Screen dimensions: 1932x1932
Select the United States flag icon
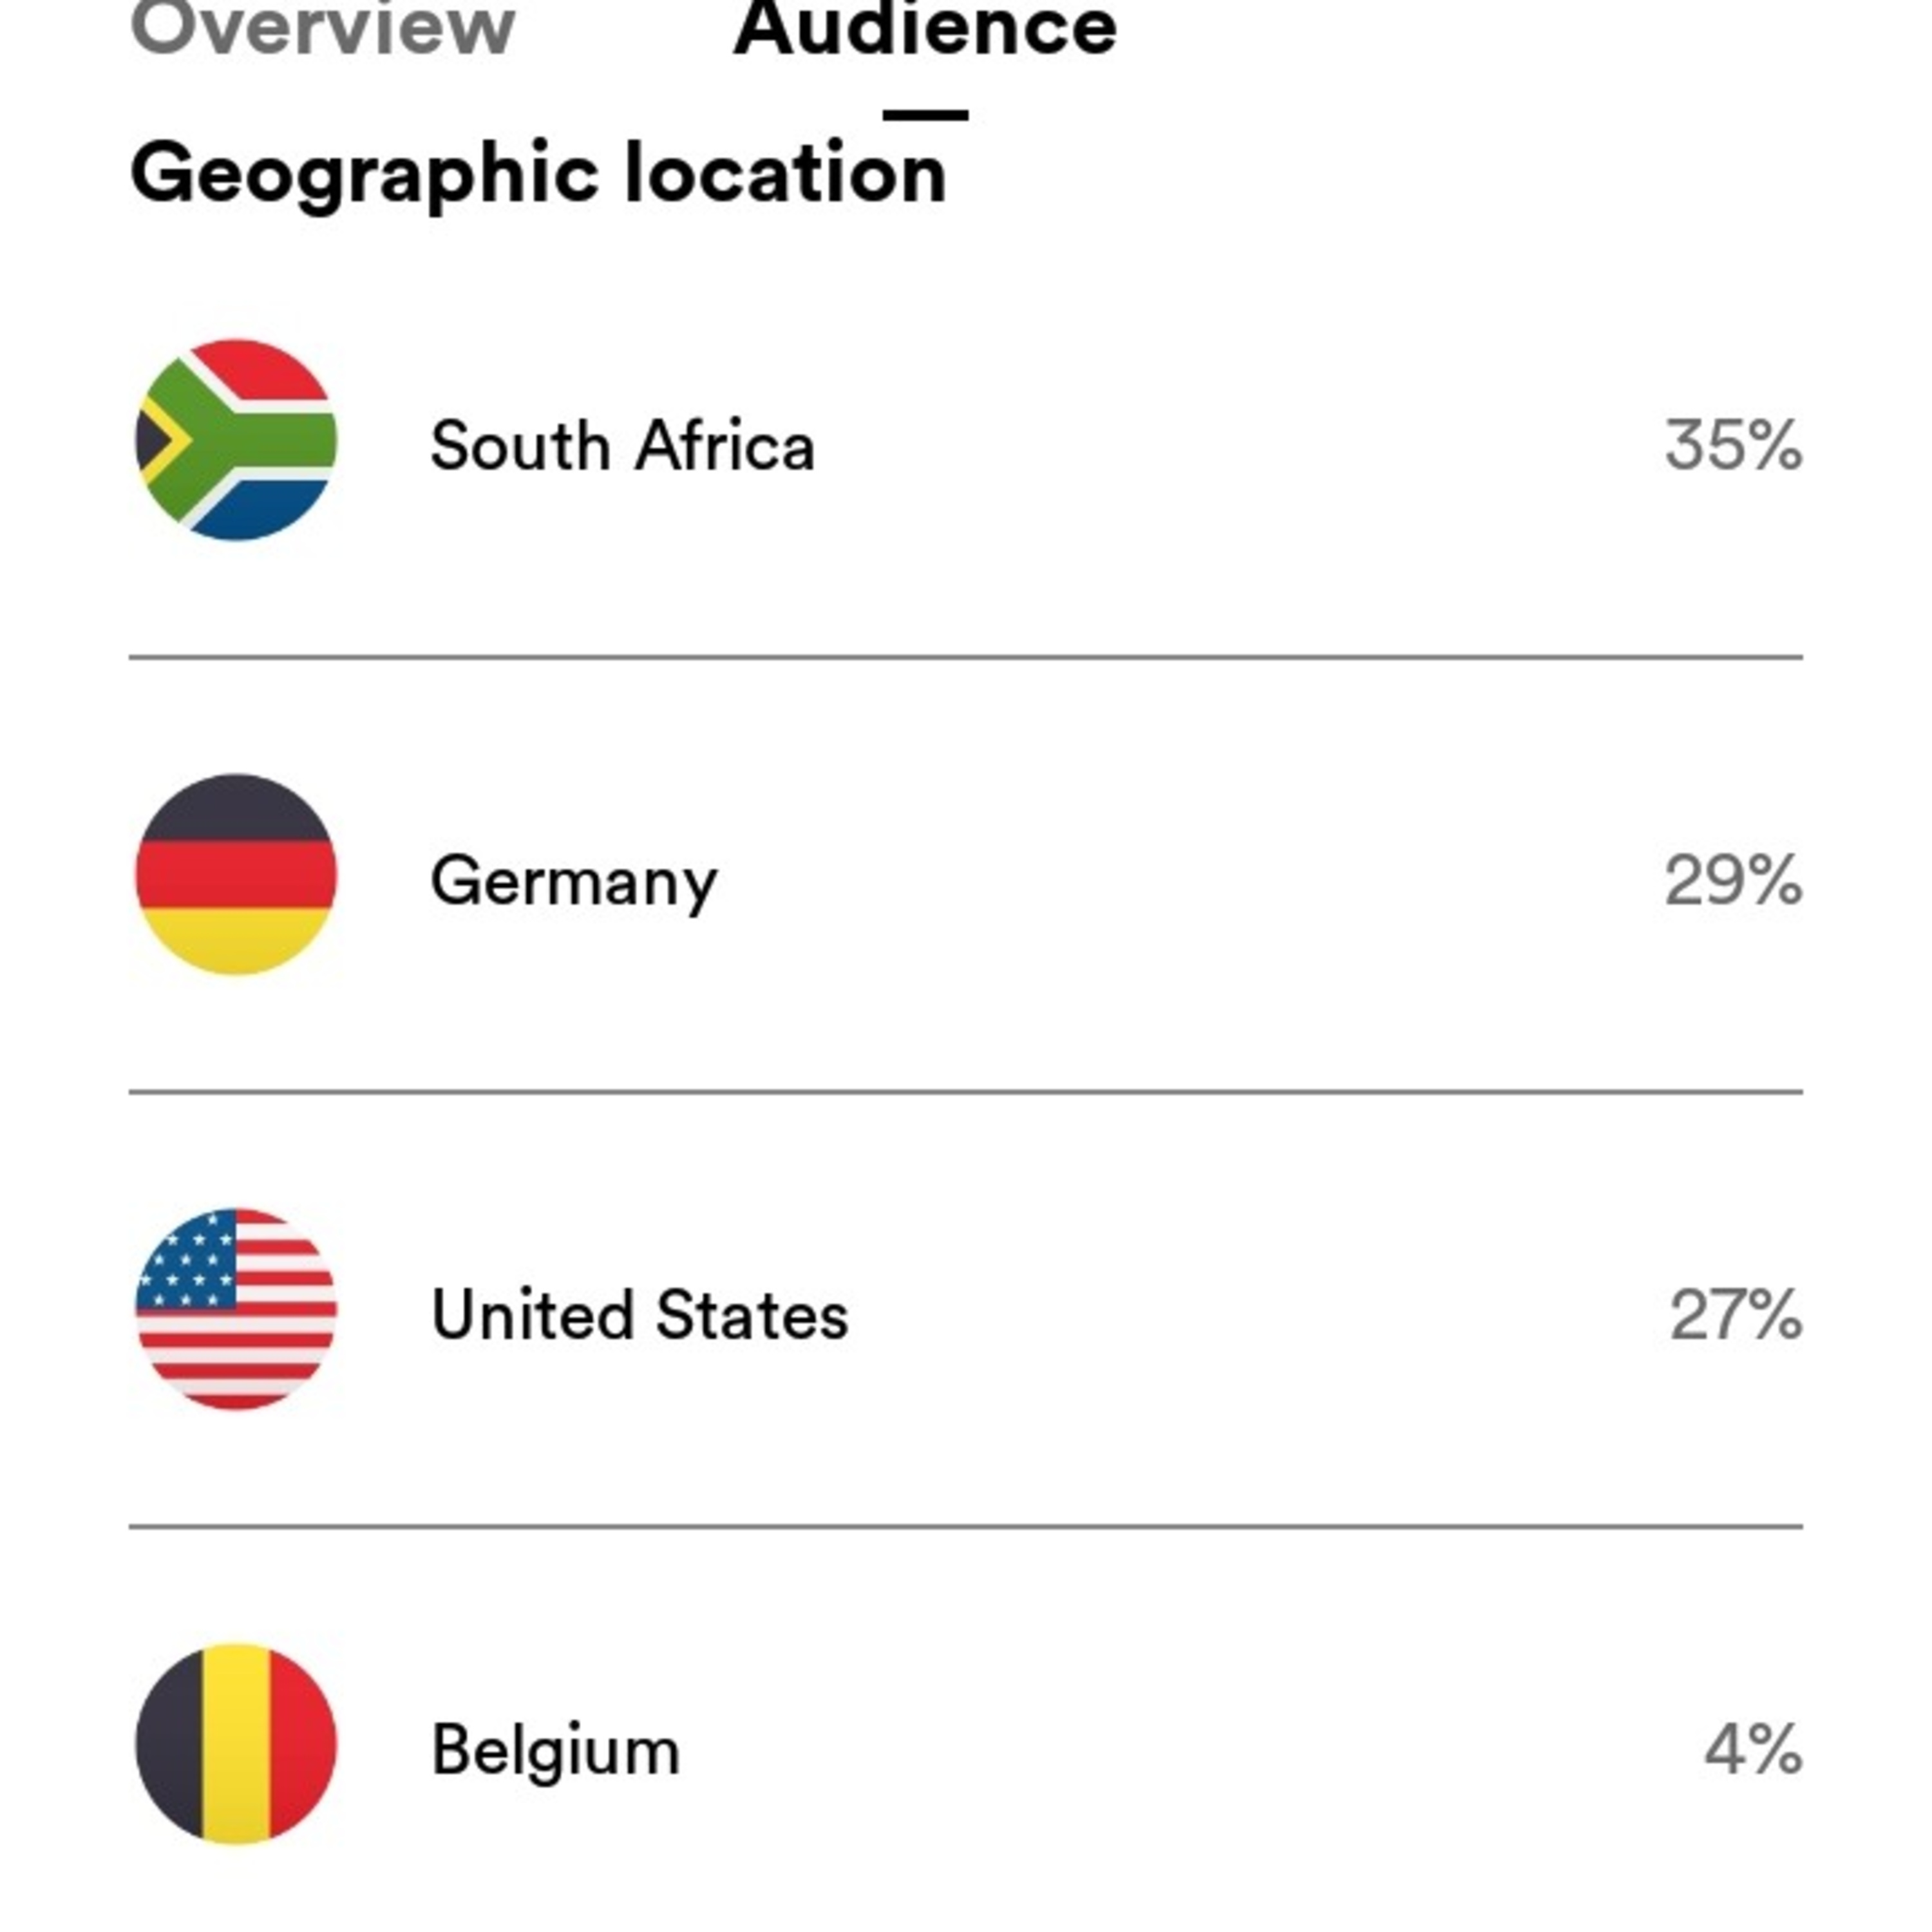[x=236, y=1309]
